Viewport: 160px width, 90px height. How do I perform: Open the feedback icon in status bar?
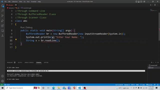[x=155, y=85]
